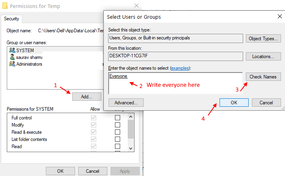Toggle Read Allow checkbox
The height and width of the screenshot is (176, 285).
[94, 146]
